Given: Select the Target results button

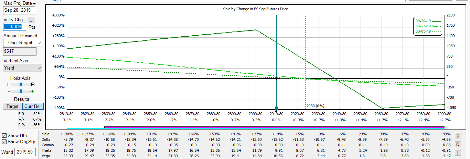Looking at the screenshot, I should (12, 106).
